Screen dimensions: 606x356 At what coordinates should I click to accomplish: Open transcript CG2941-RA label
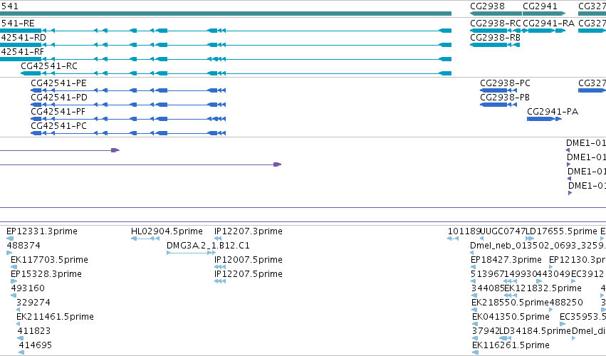(x=548, y=23)
